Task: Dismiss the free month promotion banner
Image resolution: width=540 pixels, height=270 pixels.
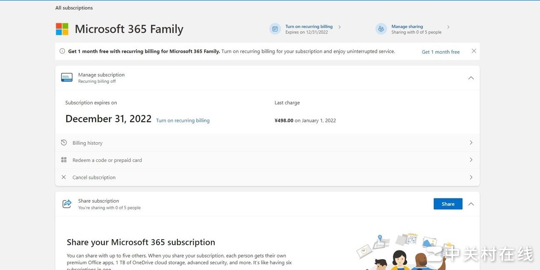Action: (474, 50)
